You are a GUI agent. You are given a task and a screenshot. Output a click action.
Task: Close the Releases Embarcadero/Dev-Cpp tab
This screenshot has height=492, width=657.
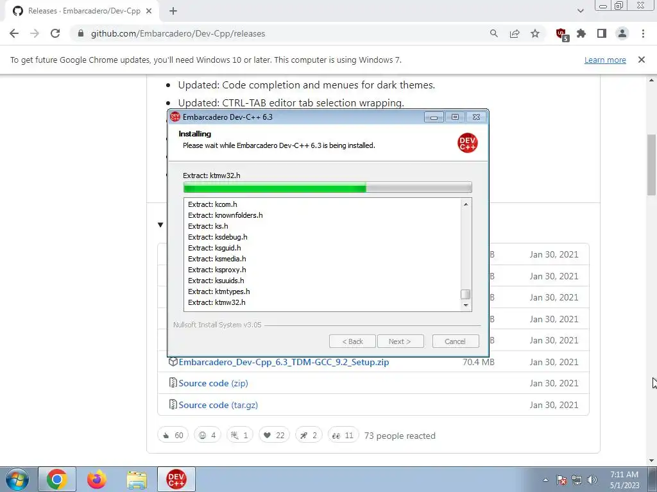tap(149, 12)
